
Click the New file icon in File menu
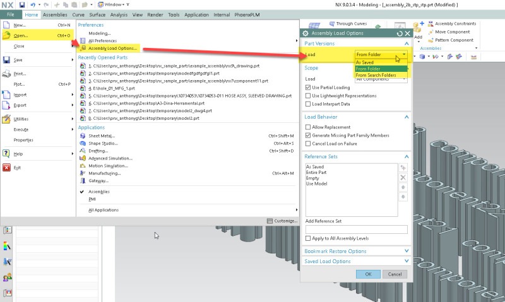coord(6,25)
